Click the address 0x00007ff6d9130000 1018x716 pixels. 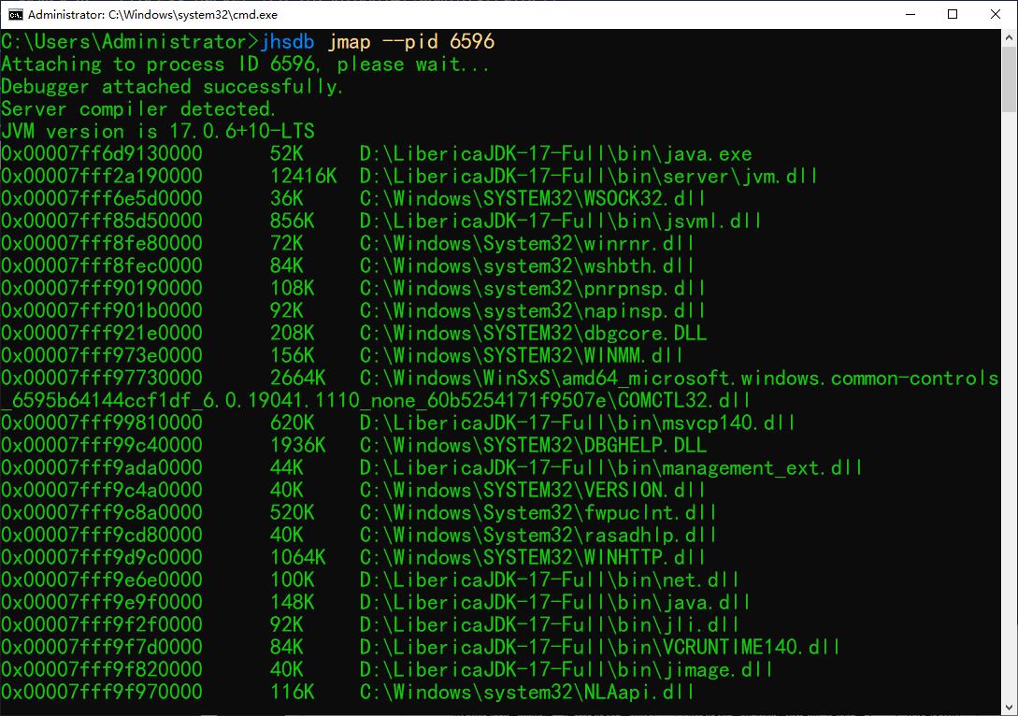point(102,154)
